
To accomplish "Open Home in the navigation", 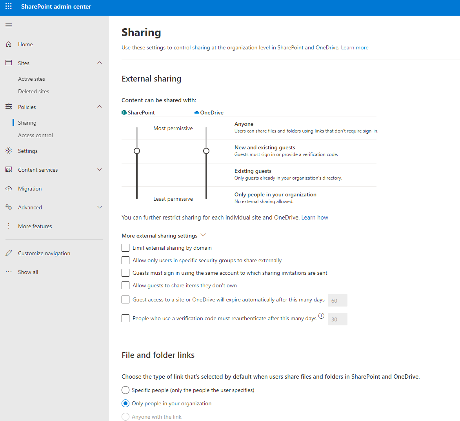I will click(25, 44).
